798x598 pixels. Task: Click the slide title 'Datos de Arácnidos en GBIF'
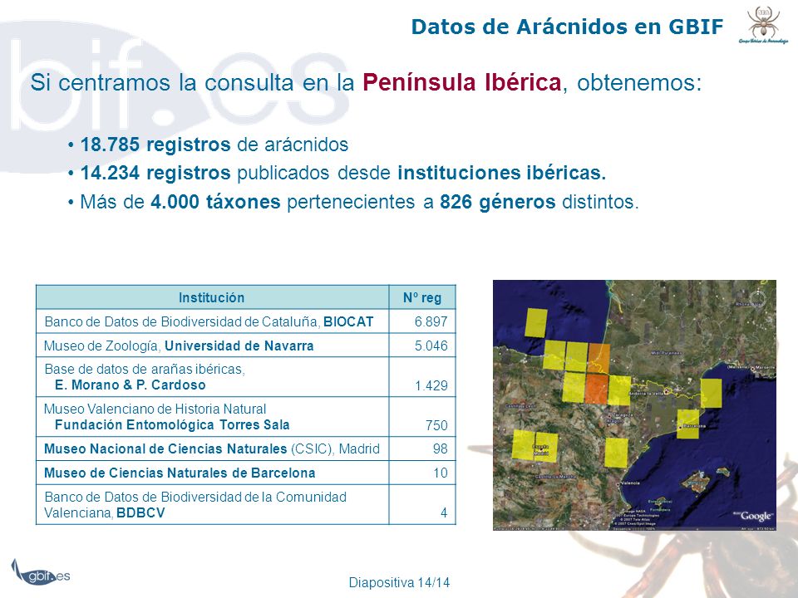click(567, 27)
